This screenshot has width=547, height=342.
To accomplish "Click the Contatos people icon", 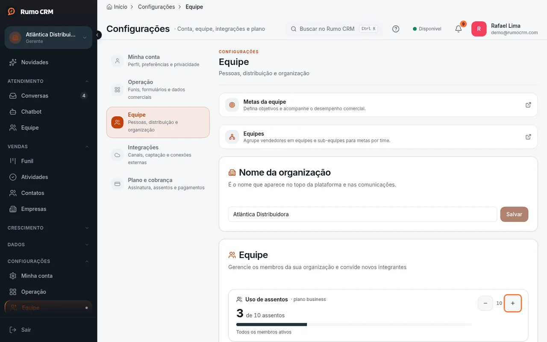I will (13, 193).
